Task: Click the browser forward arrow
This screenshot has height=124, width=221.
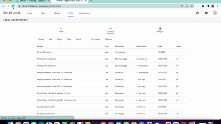Action: (8, 6)
